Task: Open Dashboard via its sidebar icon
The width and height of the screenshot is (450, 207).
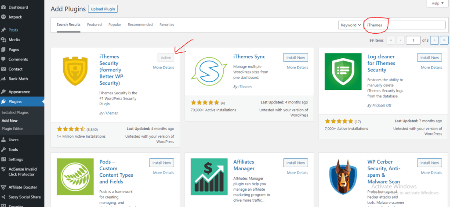Action: point(4,7)
